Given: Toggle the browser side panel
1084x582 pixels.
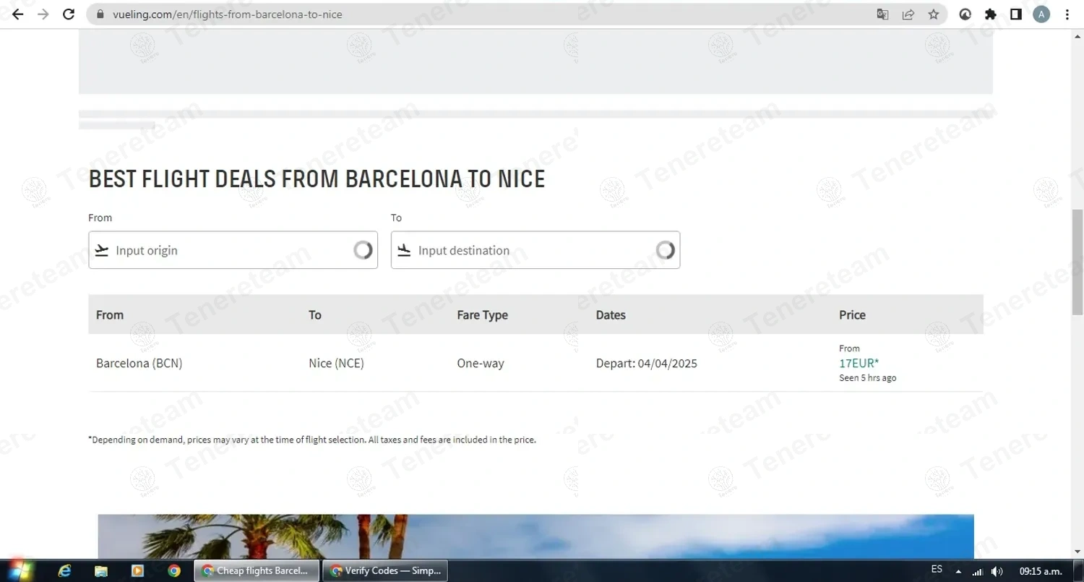Looking at the screenshot, I should click(x=1016, y=14).
